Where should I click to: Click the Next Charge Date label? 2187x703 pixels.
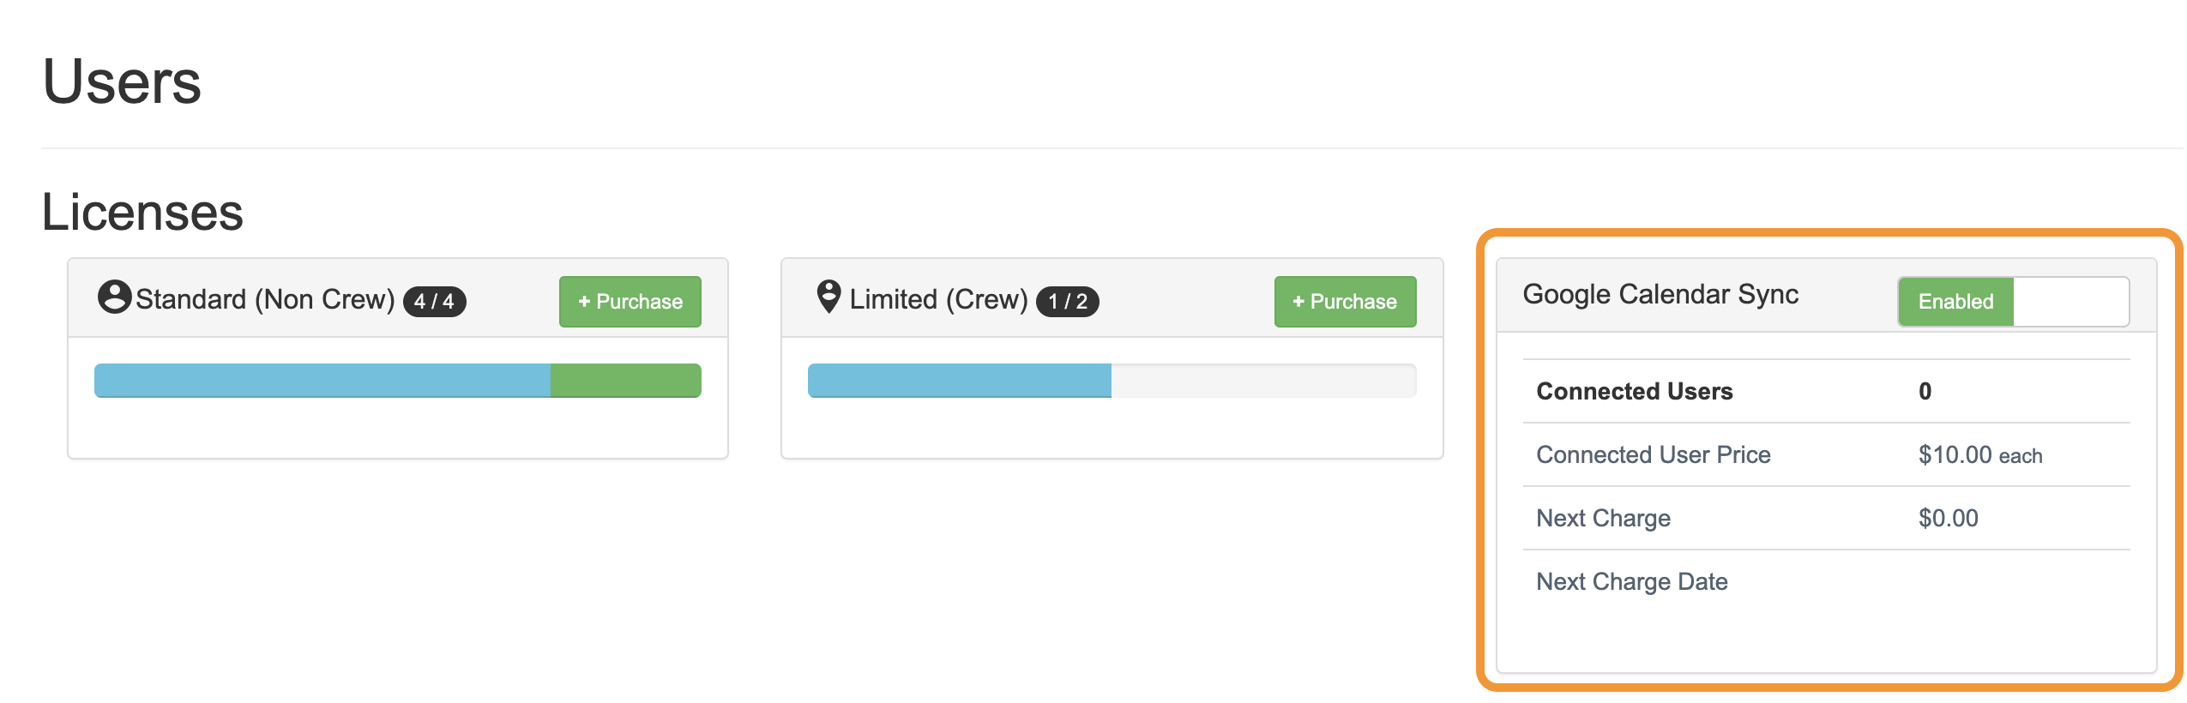[1632, 581]
